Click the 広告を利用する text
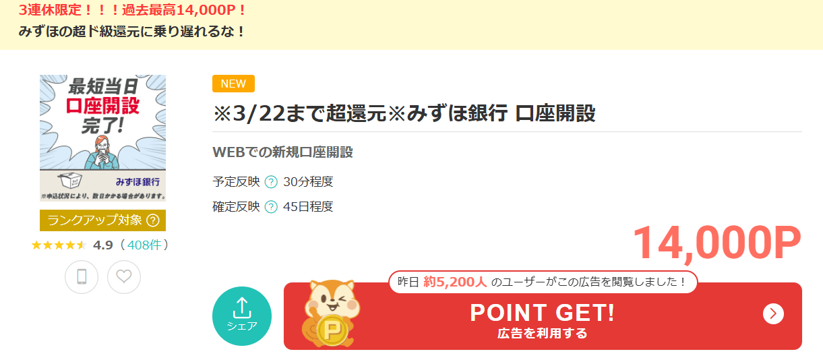823x362 pixels. pyautogui.click(x=543, y=334)
